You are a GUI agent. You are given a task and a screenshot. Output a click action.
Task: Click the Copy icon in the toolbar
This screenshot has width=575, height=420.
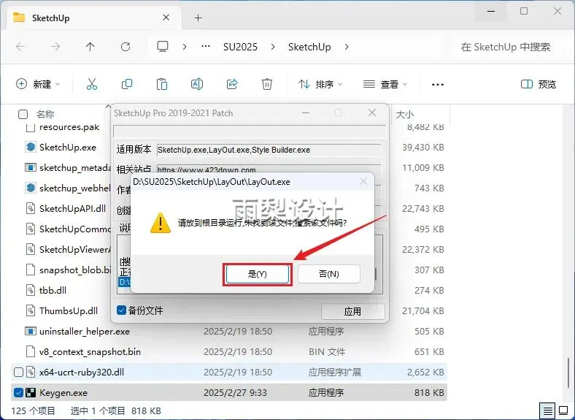click(127, 84)
